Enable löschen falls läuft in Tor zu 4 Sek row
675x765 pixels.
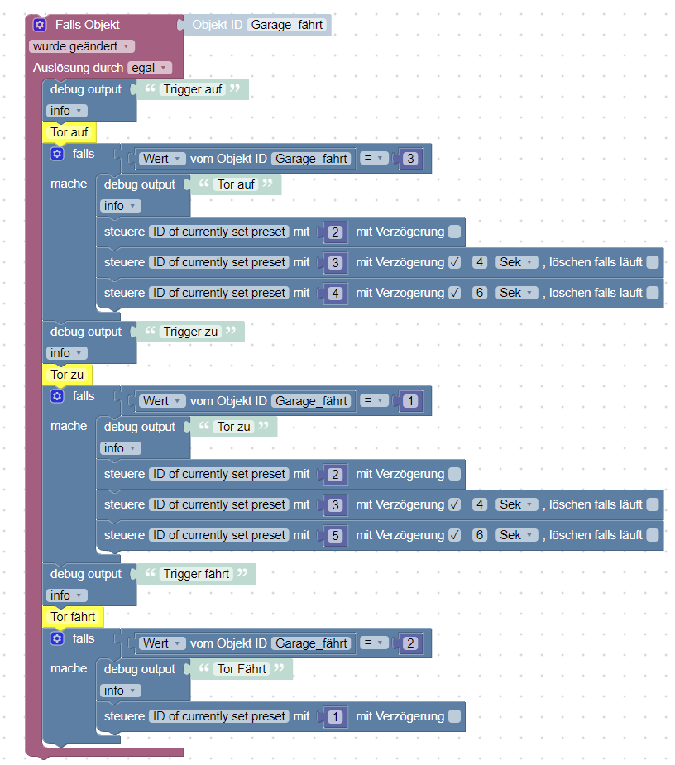coord(653,505)
